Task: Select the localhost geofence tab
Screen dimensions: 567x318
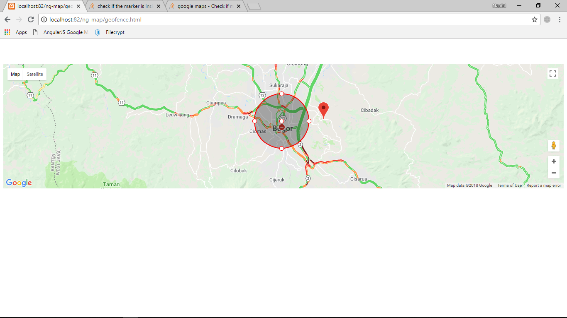Action: point(45,6)
